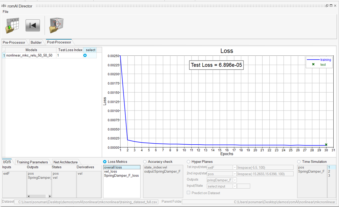Viewport: 339px width, 207px height.
Task: Select the Accuracy check radio button
Action: [145, 162]
